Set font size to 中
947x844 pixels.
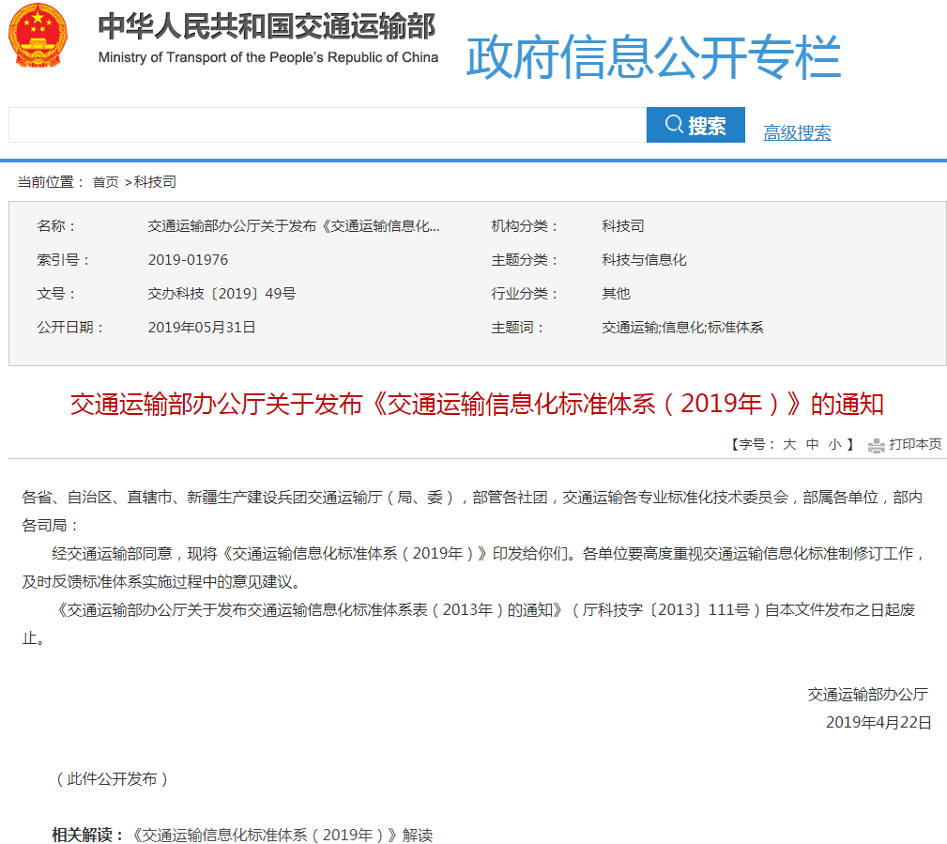point(813,445)
